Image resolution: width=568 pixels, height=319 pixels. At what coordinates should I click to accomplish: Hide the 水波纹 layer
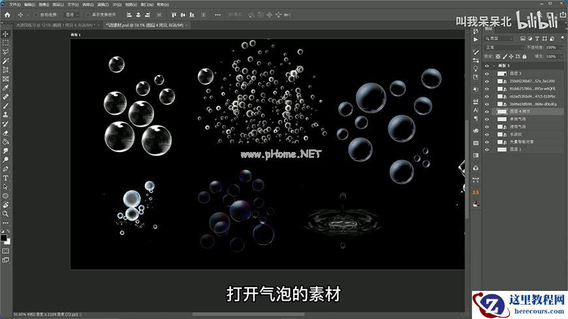pyautogui.click(x=487, y=134)
